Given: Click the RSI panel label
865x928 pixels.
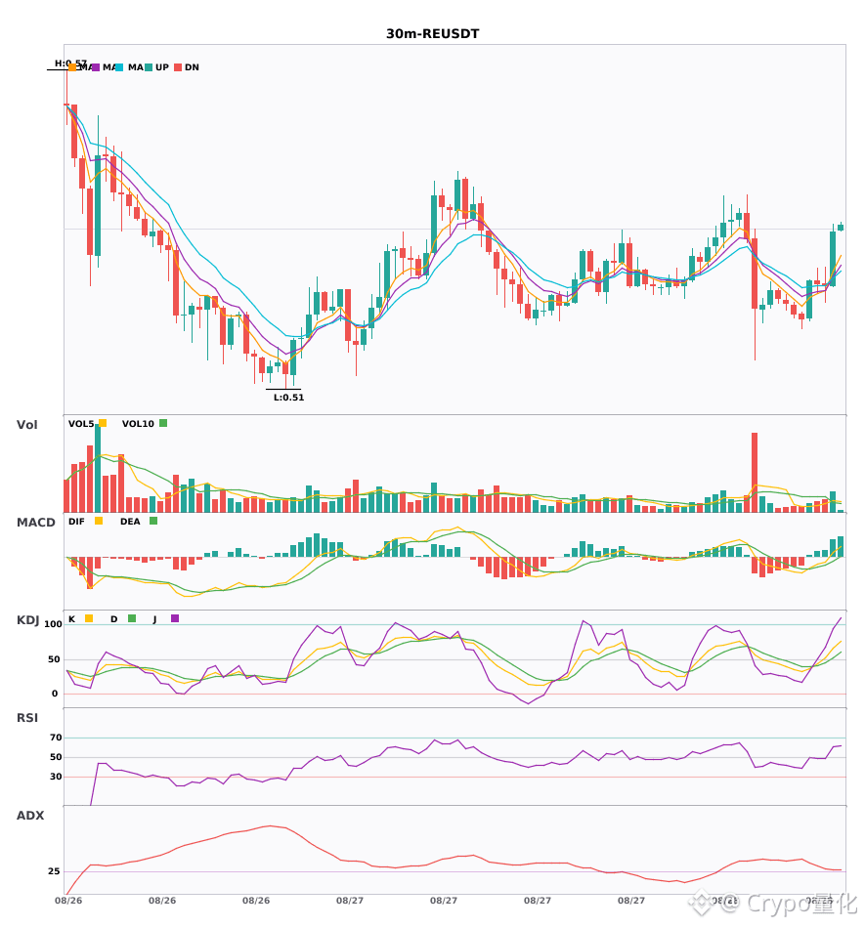Looking at the screenshot, I should click(27, 718).
